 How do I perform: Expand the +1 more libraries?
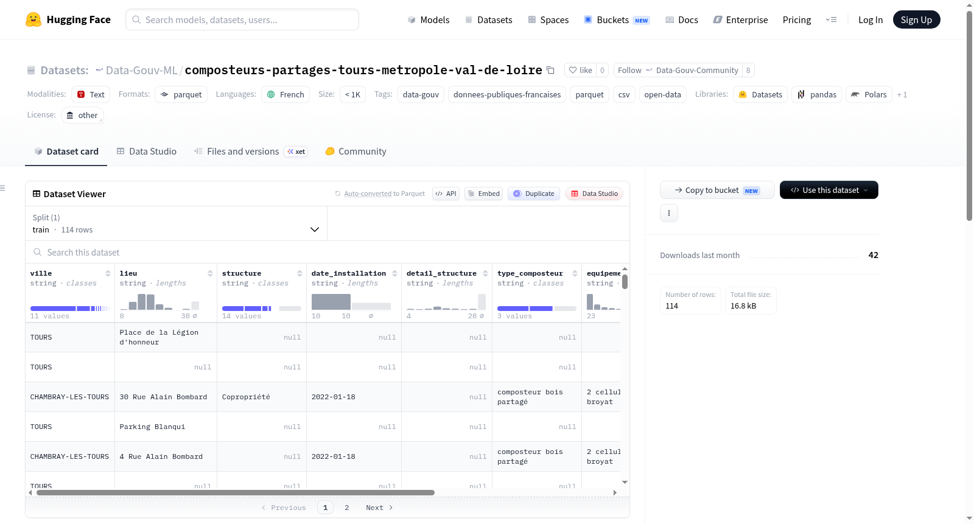pyautogui.click(x=902, y=94)
